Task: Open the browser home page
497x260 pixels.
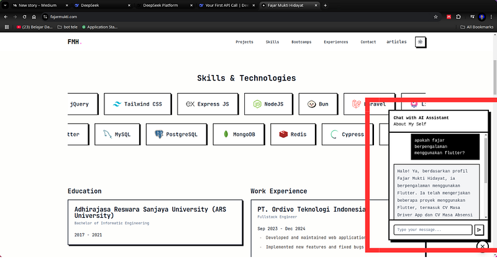Action: tap(34, 17)
